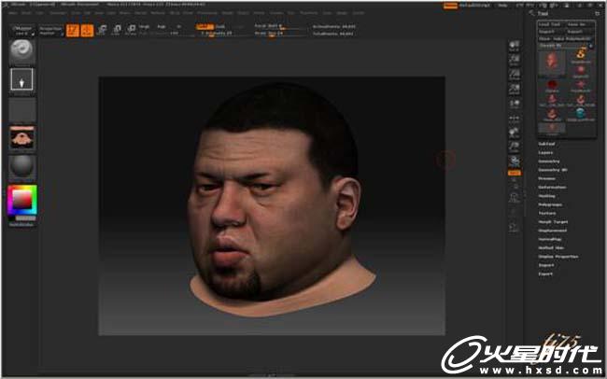The image size is (607, 379).
Task: Select the Move transform icon in top toolbar
Action: pyautogui.click(x=102, y=30)
